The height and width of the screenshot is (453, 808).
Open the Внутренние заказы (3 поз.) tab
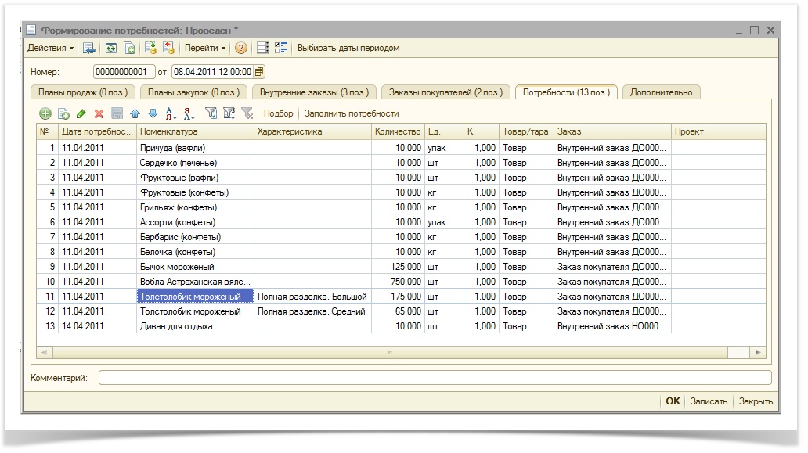tap(314, 92)
